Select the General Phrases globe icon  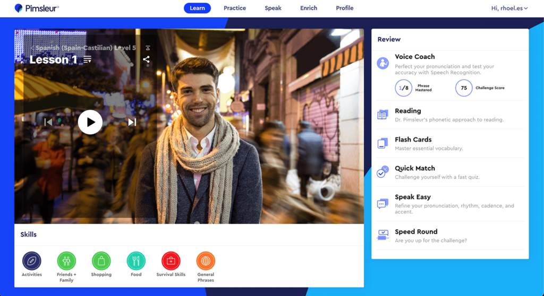pos(206,261)
